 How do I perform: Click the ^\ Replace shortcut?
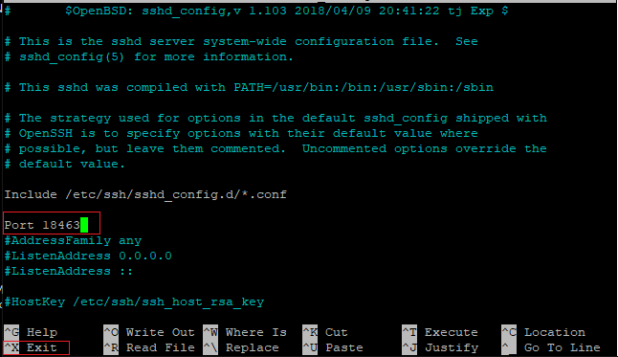(x=241, y=347)
